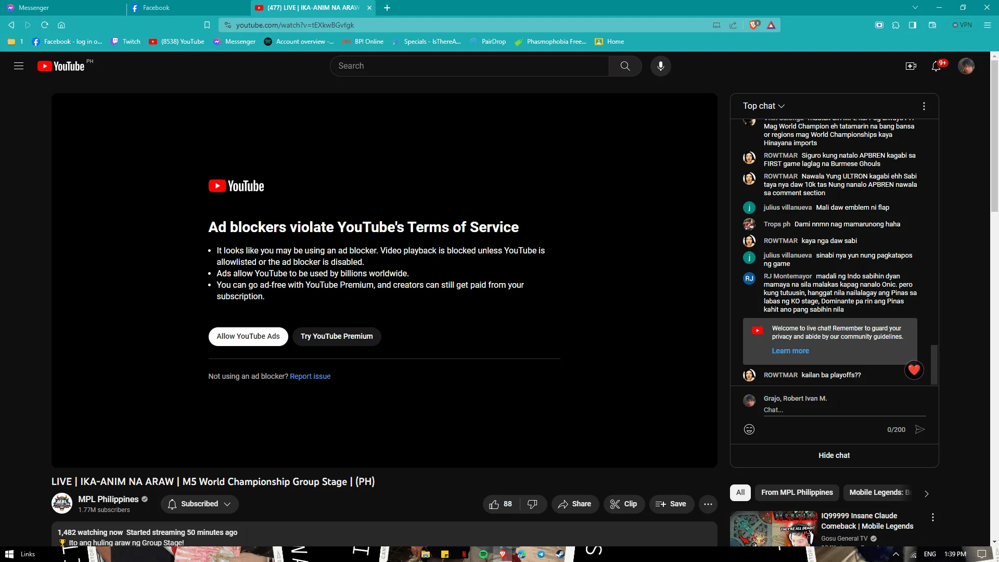Click the search magnifier button

click(x=625, y=66)
